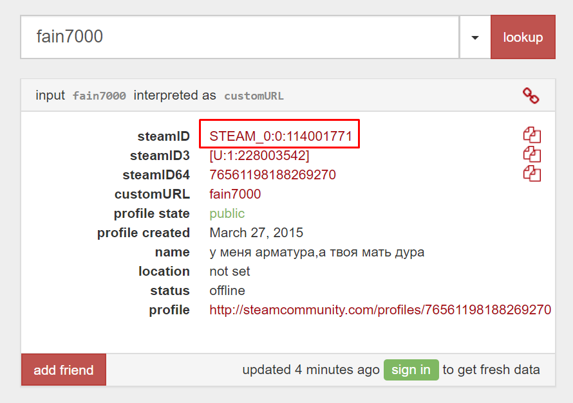Viewport: 573px width, 403px height.
Task: Select the 76561198188269270 steamID64 value
Action: click(272, 175)
